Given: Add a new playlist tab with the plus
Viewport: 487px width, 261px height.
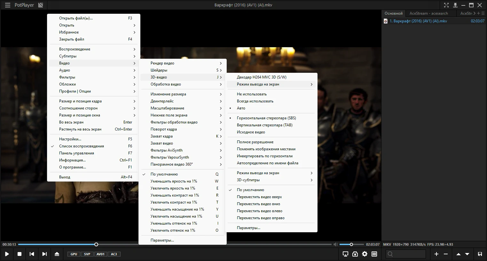Looking at the screenshot, I should point(479,13).
